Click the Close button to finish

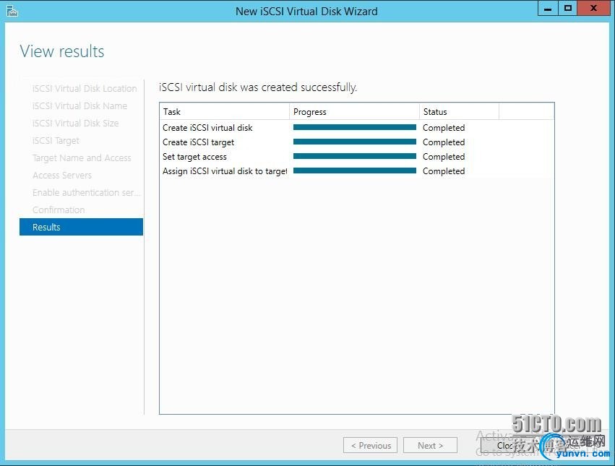508,445
